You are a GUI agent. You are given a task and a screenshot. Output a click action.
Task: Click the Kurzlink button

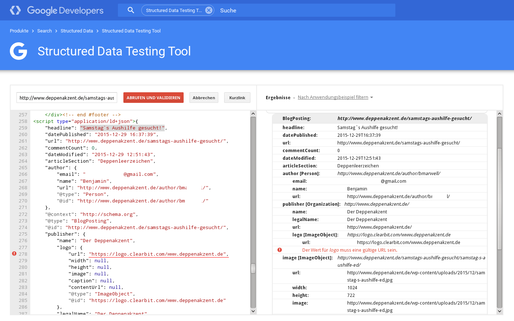(x=237, y=98)
